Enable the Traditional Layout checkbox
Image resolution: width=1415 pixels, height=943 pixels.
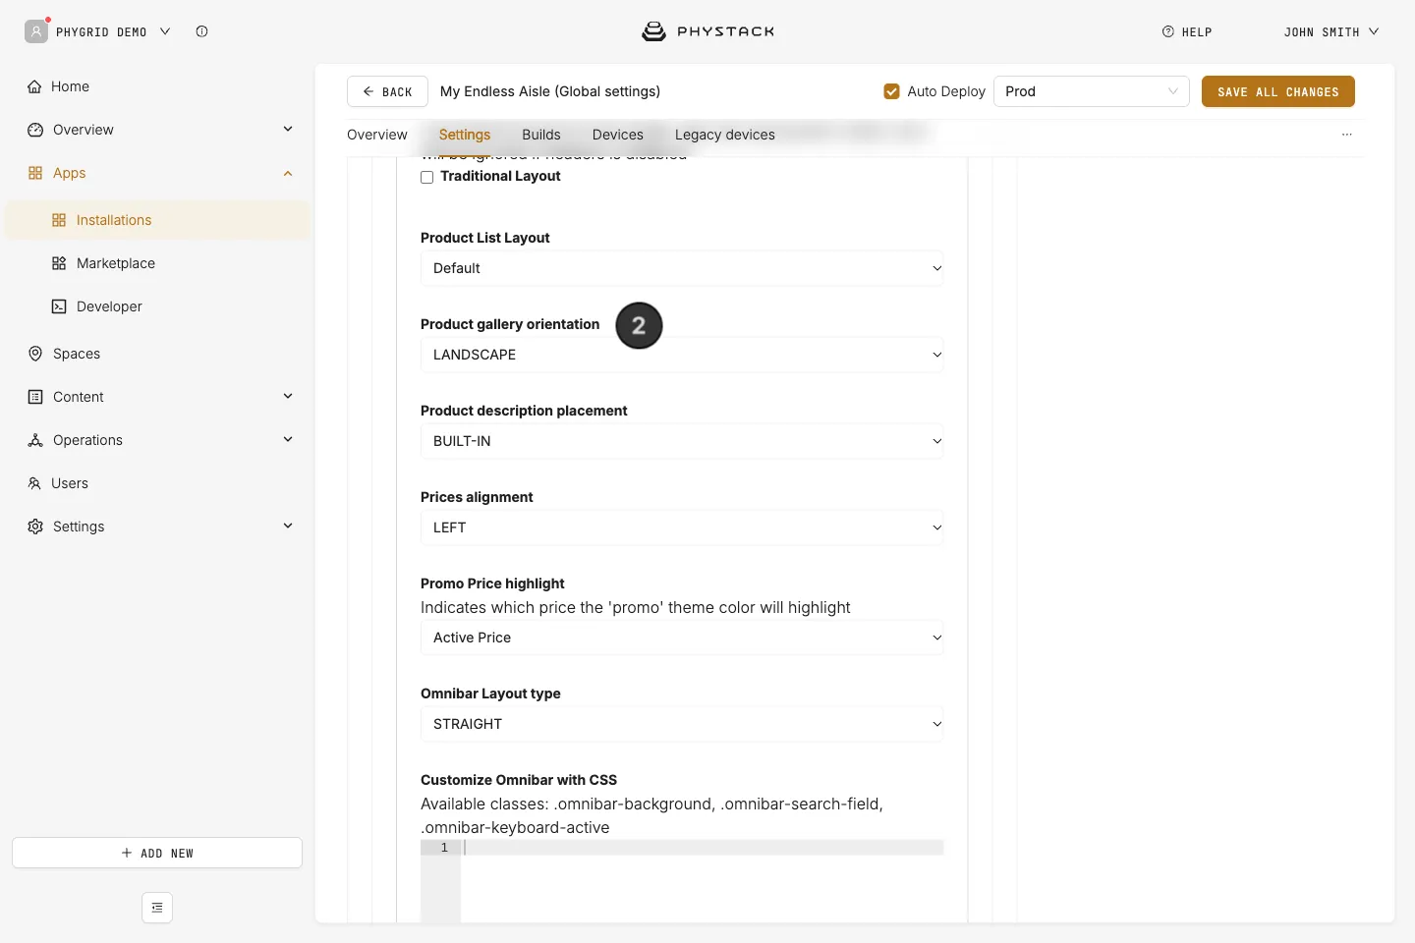[426, 177]
